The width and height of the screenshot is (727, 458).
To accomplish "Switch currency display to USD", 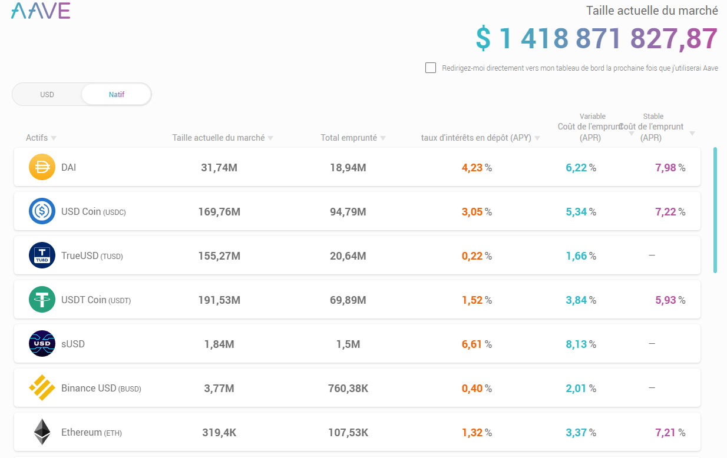I will 47,94.
